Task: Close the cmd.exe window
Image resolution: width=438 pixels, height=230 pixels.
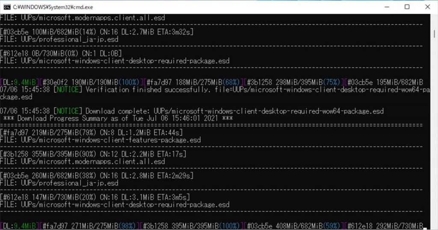Action: [427, 7]
